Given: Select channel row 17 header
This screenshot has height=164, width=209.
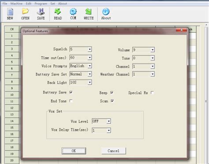Looking at the screenshot, I should [x=12, y=141].
